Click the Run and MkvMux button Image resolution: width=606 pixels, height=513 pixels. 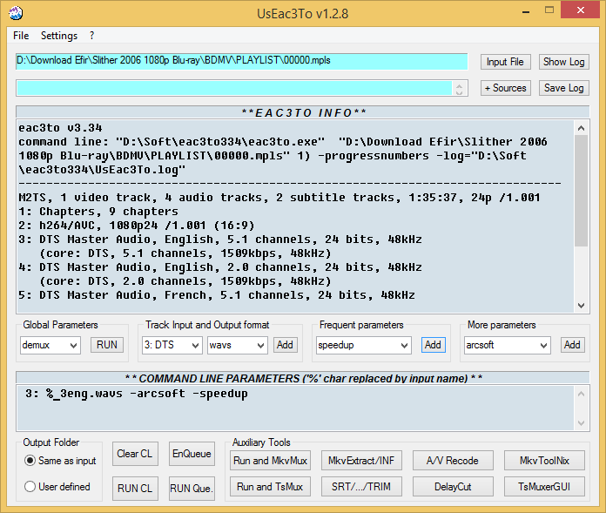click(x=270, y=461)
